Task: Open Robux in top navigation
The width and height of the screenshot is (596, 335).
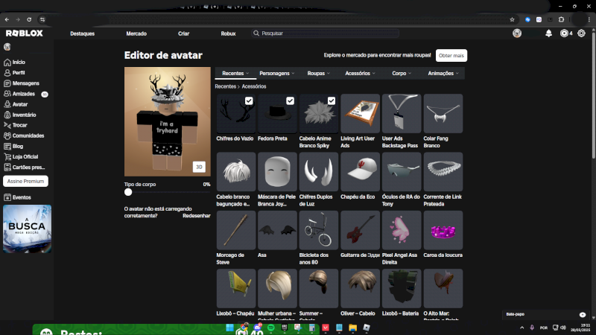Action: (228, 33)
